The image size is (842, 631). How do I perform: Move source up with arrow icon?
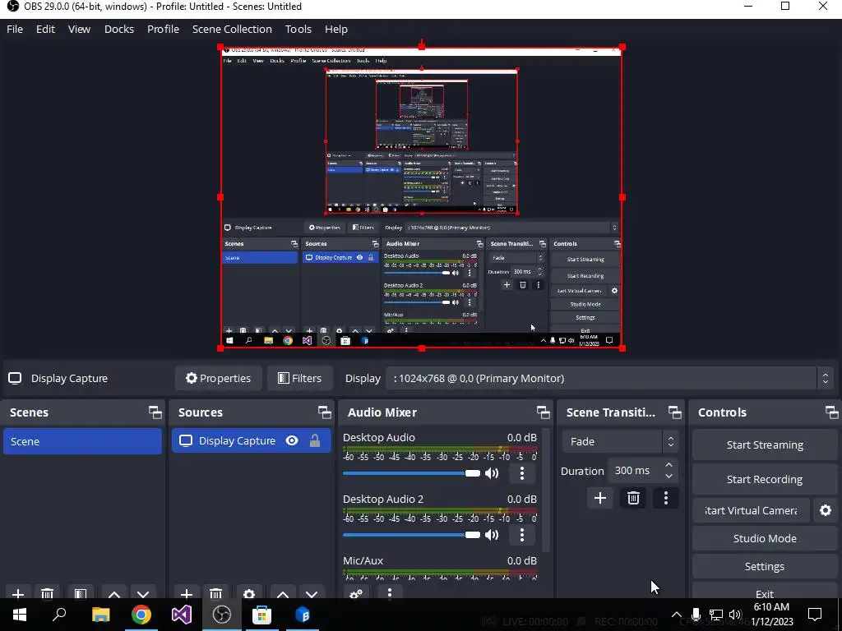coord(283,593)
